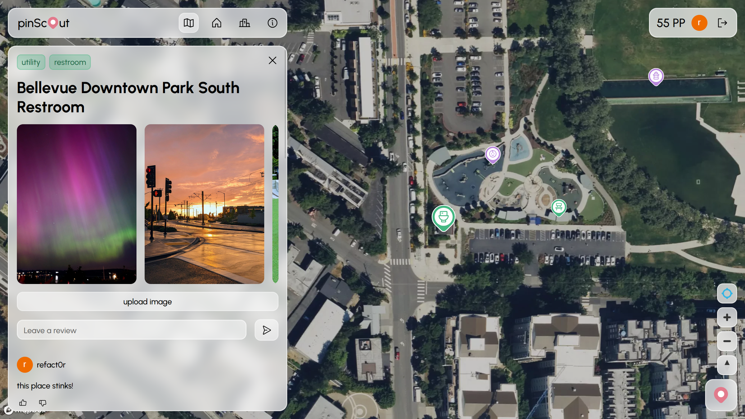745x419 pixels.
Task: Open the purple marker by the reflecting pool
Action: tap(656, 76)
